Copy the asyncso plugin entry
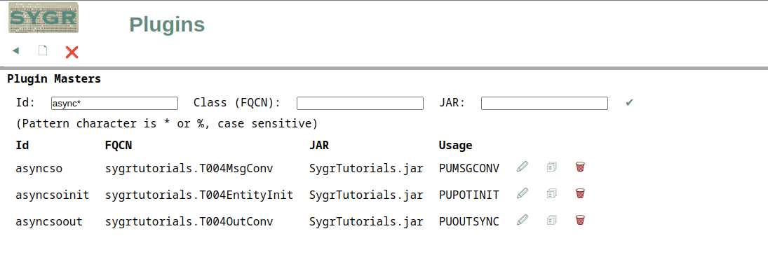This screenshot has height=264, width=768. pos(552,167)
